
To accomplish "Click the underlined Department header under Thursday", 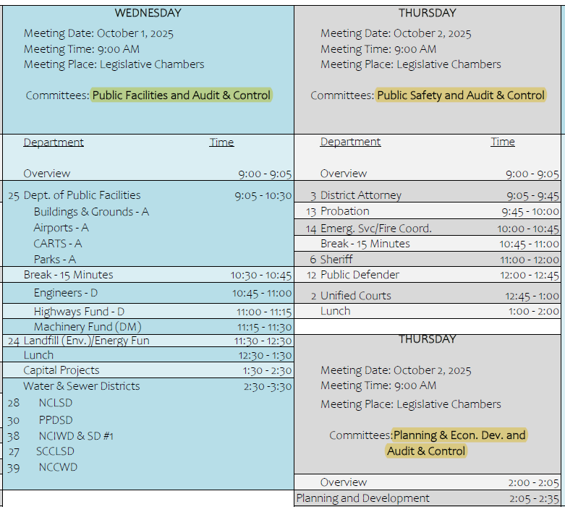I will coord(350,142).
